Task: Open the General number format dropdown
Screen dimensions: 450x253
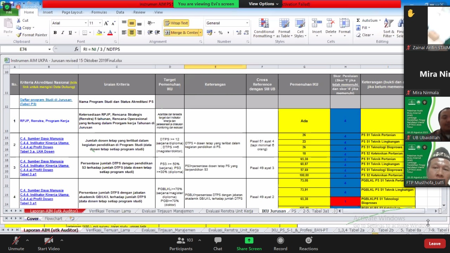Action: [247, 23]
